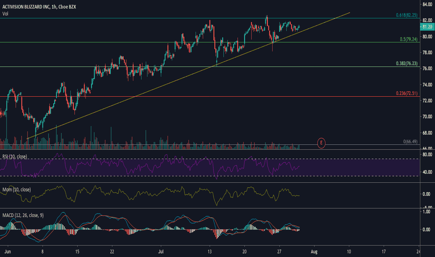This screenshot has width=435, height=257.
Task: Click the earnings 'E' marker icon
Action: point(321,143)
